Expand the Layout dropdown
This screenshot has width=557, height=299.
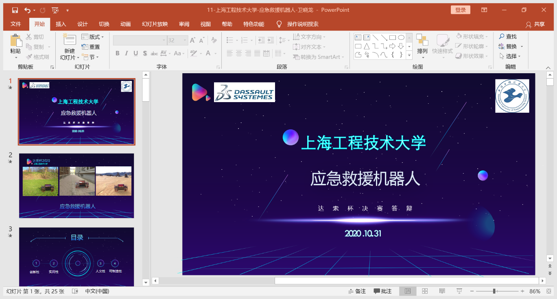click(93, 37)
